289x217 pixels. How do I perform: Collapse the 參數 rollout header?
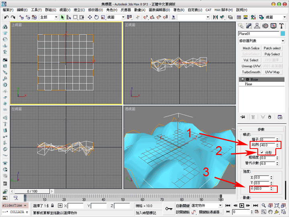click(261, 129)
